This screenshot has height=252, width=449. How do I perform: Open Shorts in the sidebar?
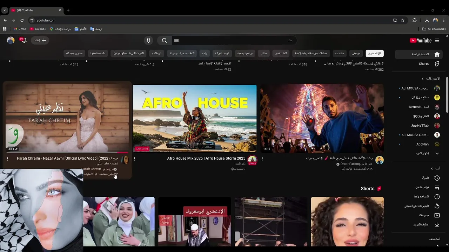pos(420,64)
